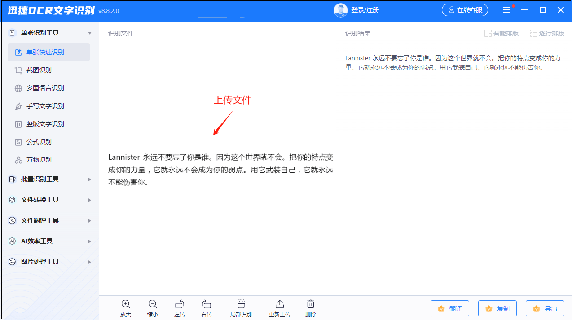Expand the 文件翻译工具 section arrow

coord(90,221)
